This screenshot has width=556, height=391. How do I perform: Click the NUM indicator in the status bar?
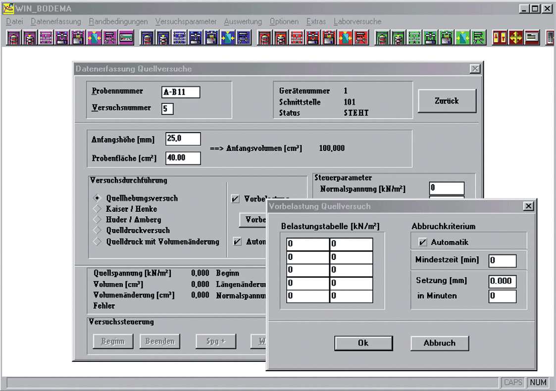click(538, 382)
